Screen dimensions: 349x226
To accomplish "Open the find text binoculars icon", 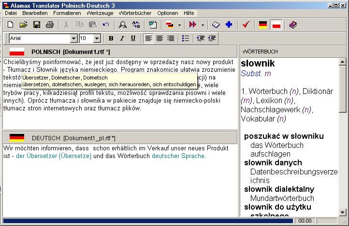I will (x=123, y=25).
